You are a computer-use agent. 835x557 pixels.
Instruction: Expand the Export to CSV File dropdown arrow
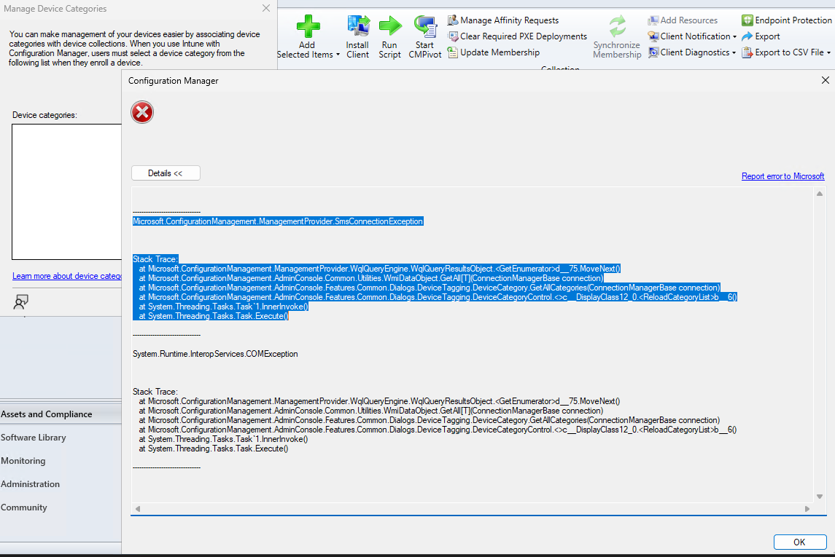point(828,52)
